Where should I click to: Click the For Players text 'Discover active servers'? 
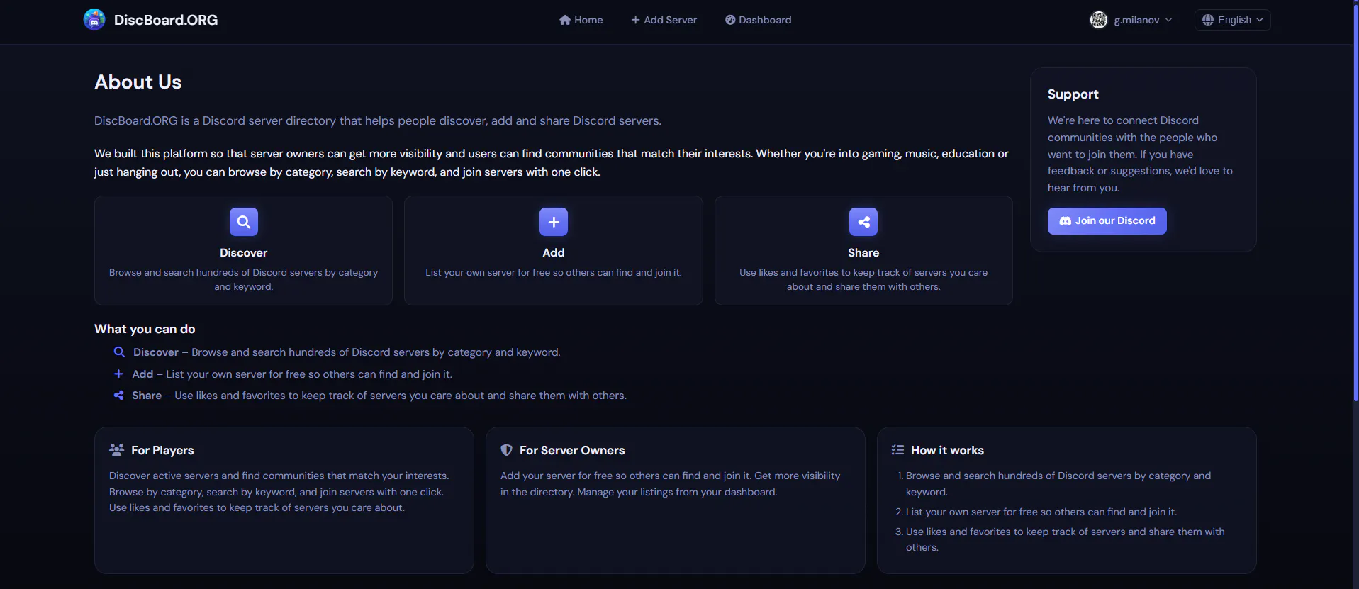tap(279, 492)
